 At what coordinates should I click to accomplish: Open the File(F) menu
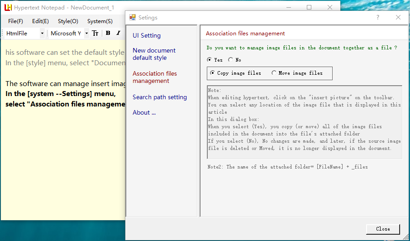click(x=15, y=21)
